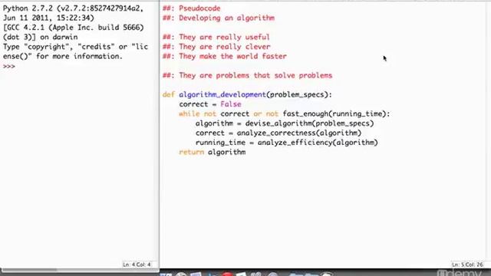Click the shell status 'Ln: 4 Col: 4'
491x276 pixels.
(137, 264)
